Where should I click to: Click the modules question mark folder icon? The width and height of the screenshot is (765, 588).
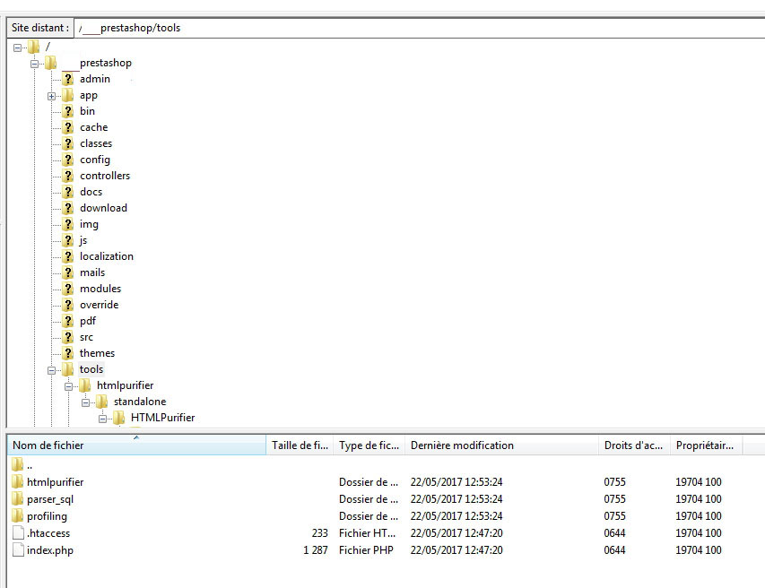point(68,288)
